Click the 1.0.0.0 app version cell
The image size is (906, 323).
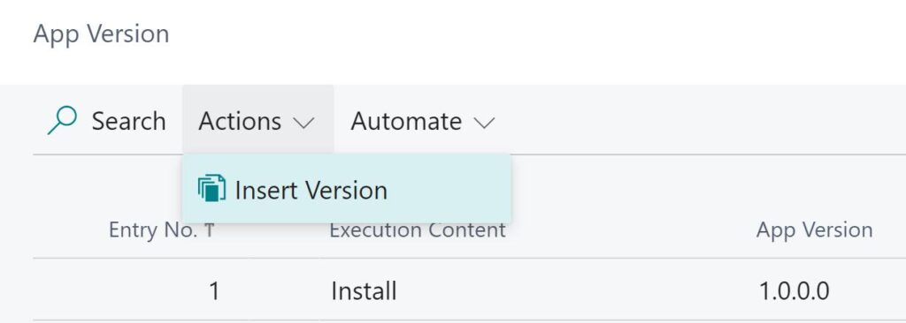[794, 290]
